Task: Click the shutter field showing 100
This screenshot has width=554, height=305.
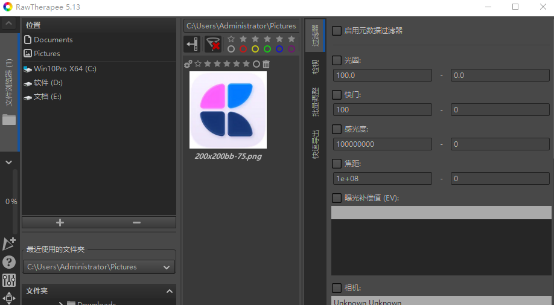Action: click(x=382, y=109)
